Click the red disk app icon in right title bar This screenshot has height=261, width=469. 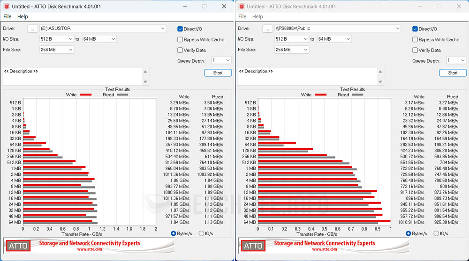point(241,6)
